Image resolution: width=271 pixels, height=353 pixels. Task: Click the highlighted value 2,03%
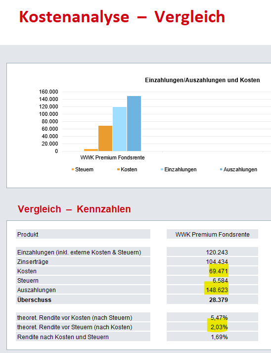[219, 327]
